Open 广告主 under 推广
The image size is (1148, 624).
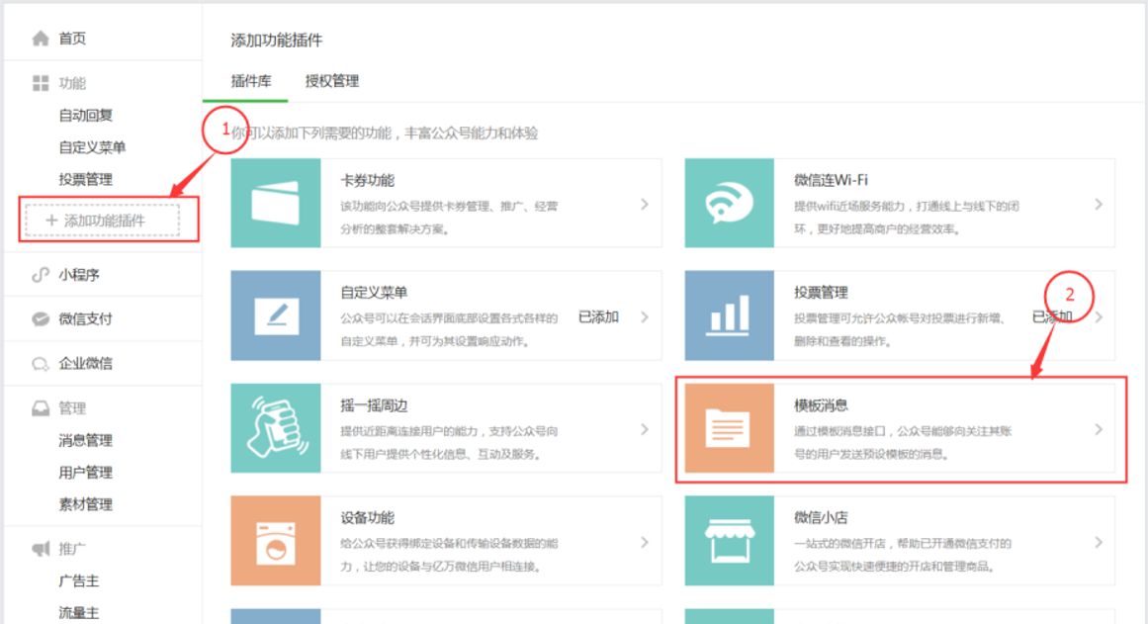[x=79, y=580]
